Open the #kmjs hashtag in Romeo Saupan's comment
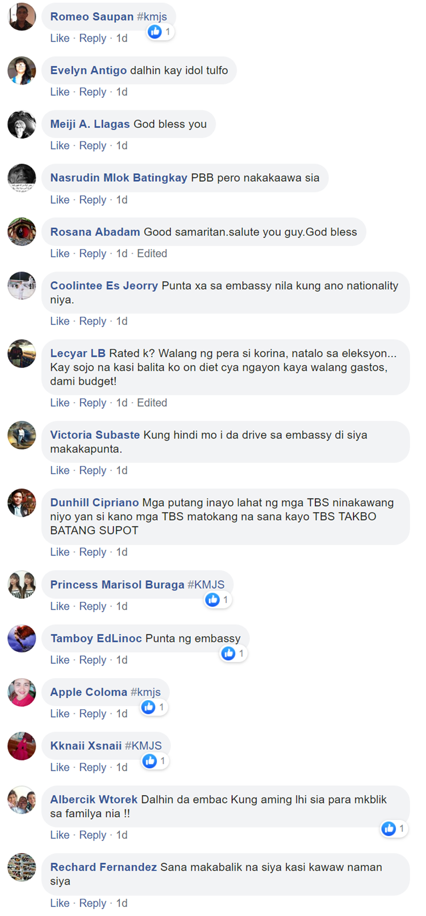 pos(152,16)
